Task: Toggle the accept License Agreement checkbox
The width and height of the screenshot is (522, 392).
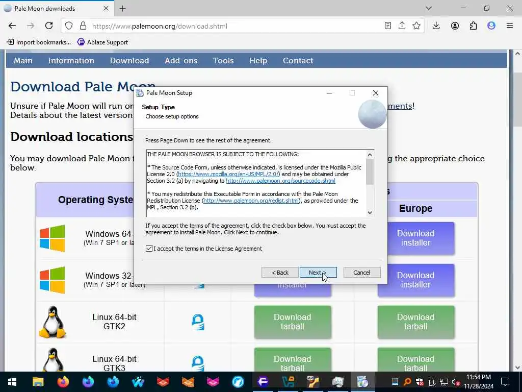Action: coord(149,249)
